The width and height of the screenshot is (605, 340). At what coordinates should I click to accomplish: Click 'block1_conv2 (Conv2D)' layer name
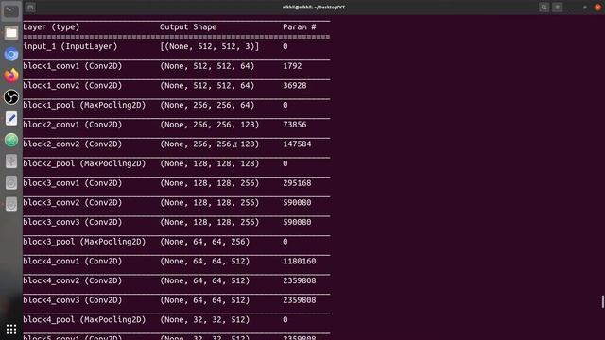pos(73,86)
